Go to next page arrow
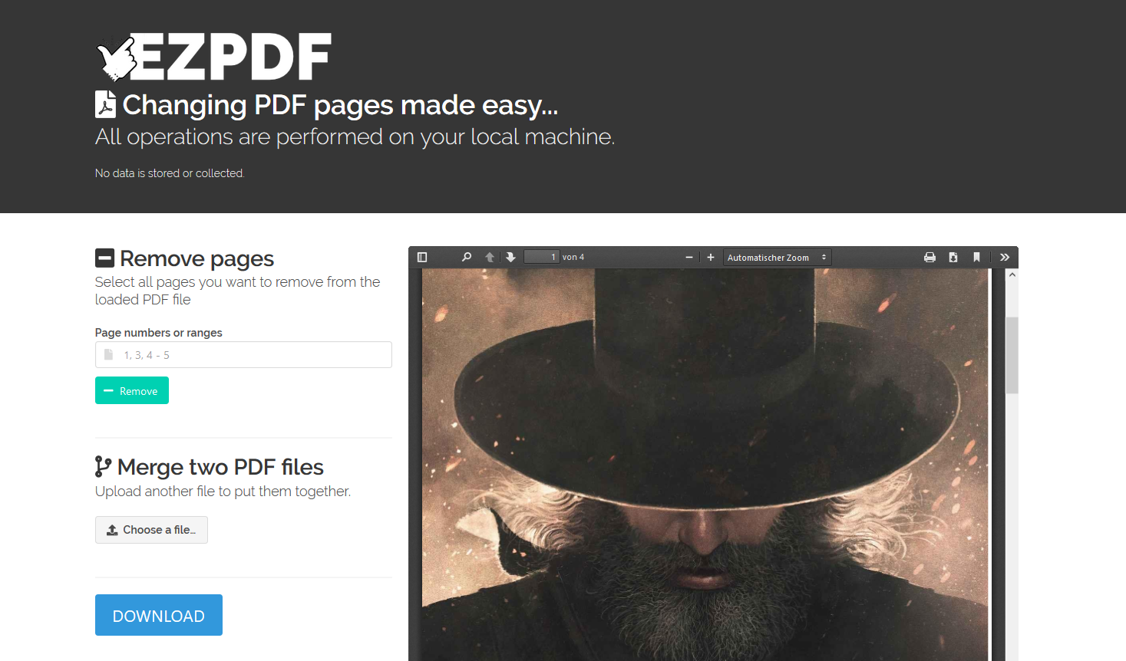This screenshot has height=661, width=1126. point(510,257)
